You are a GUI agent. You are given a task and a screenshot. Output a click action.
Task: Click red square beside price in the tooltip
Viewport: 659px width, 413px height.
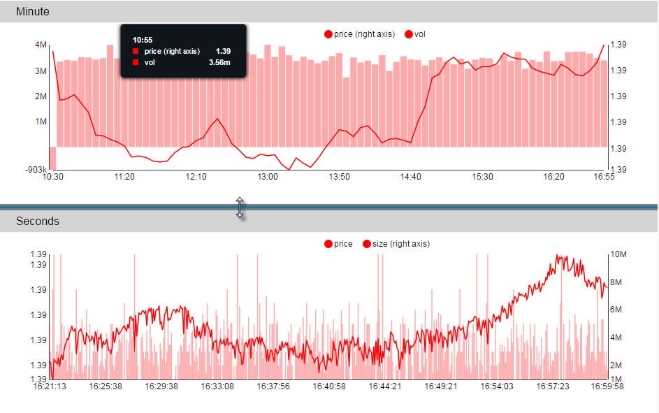pyautogui.click(x=136, y=52)
